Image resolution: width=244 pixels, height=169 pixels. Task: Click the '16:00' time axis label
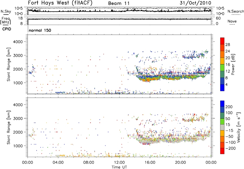(150, 162)
